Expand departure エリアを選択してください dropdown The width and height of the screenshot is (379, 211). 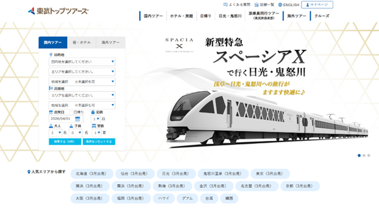tap(82, 95)
